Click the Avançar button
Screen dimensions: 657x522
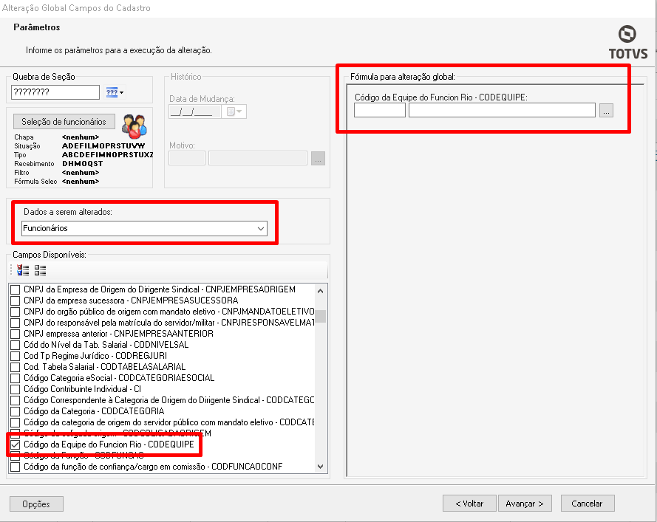(525, 503)
